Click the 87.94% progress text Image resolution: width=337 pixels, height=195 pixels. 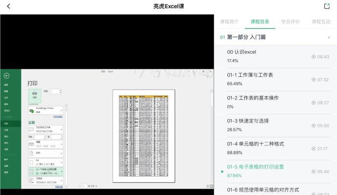[234, 175]
